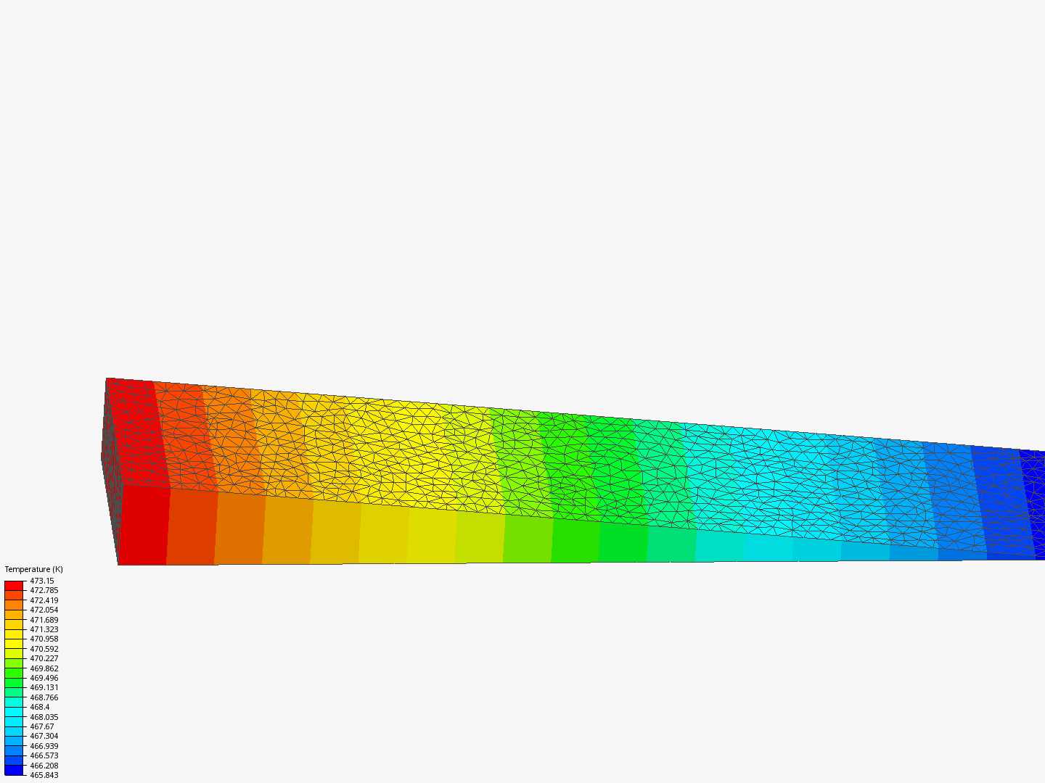Select the orange swatch between 472.419 and 472.054
Screen dimensions: 1045x783
tap(14, 605)
